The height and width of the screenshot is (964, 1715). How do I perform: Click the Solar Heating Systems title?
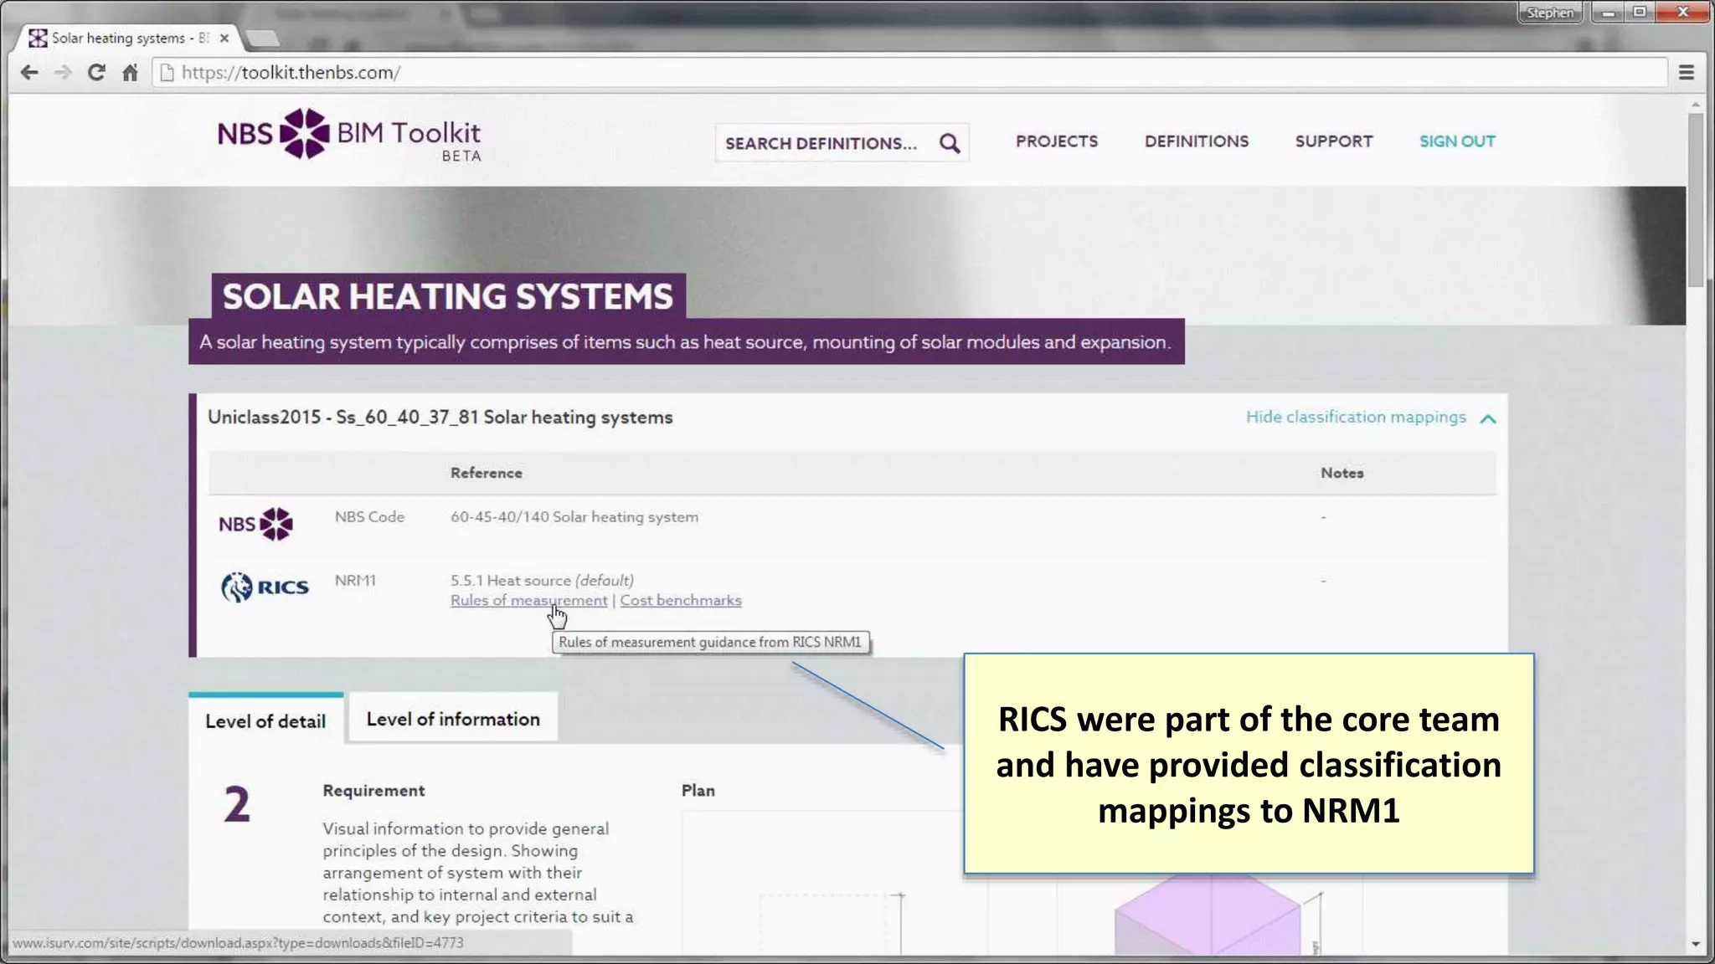[x=448, y=296]
